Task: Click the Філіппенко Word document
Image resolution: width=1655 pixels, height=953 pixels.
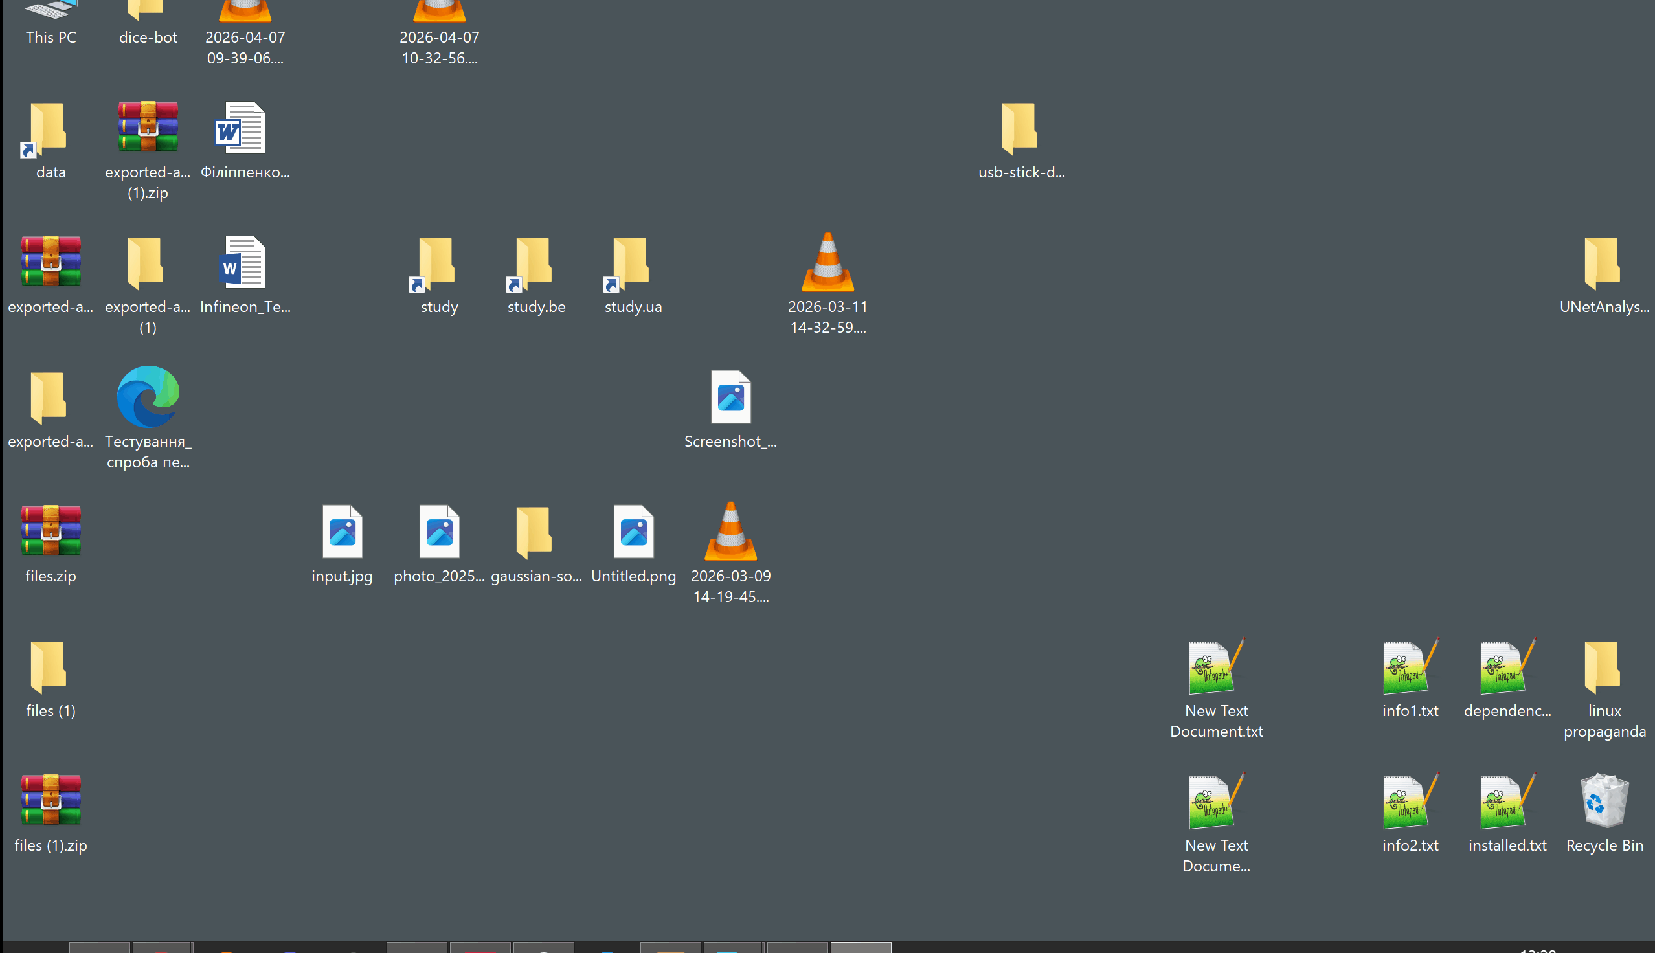Action: pos(243,129)
